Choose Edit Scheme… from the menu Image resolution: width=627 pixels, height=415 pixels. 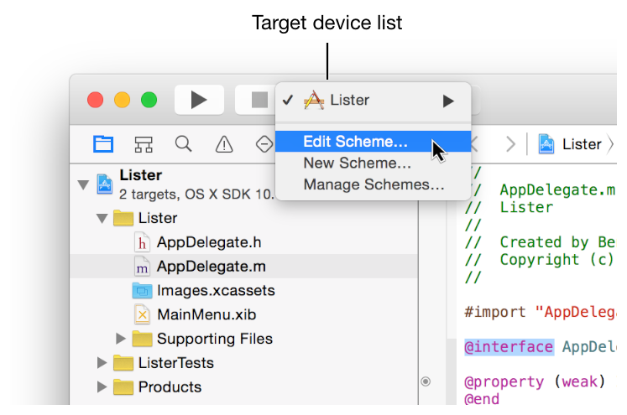373,142
